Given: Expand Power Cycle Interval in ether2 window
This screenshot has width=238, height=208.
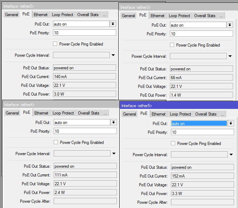Looking at the screenshot, I should [x=113, y=55].
